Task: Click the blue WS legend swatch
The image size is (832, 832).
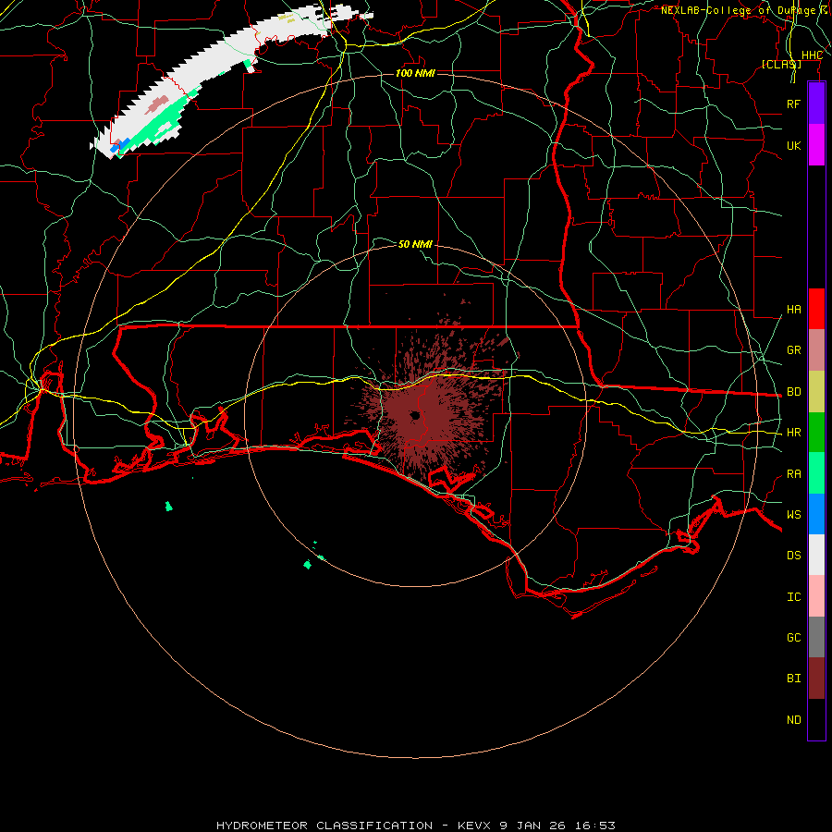Action: coord(816,514)
